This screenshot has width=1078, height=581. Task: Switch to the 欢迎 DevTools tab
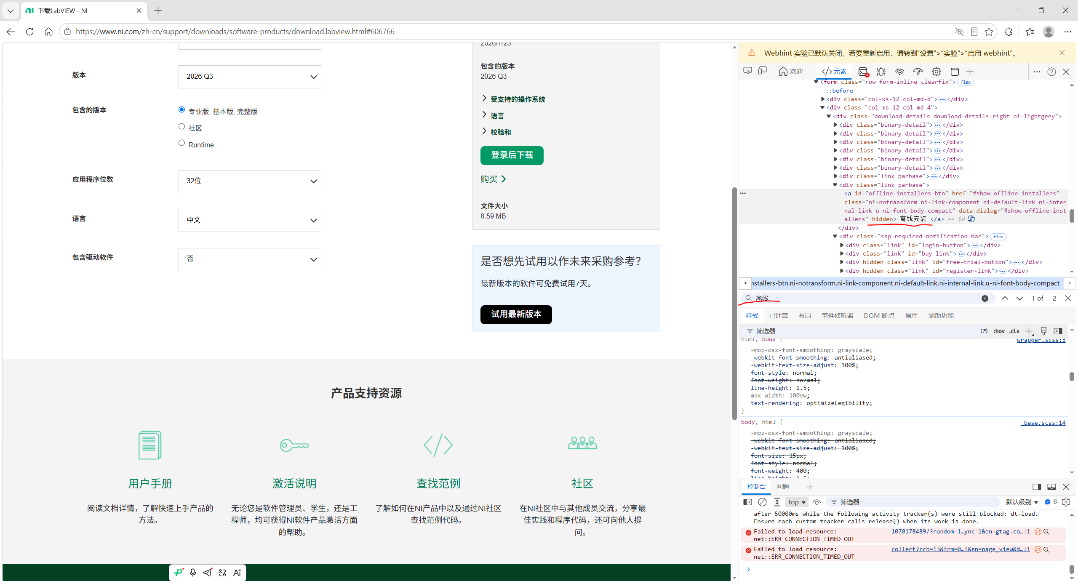(x=791, y=72)
